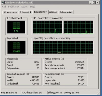Click the status bar CPU-használat: 2% entry
Screen dimensions: 102x96
click(34, 92)
